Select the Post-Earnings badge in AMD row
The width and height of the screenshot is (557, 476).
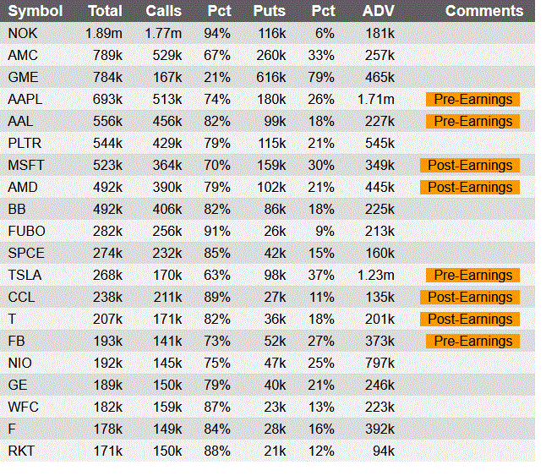click(470, 187)
